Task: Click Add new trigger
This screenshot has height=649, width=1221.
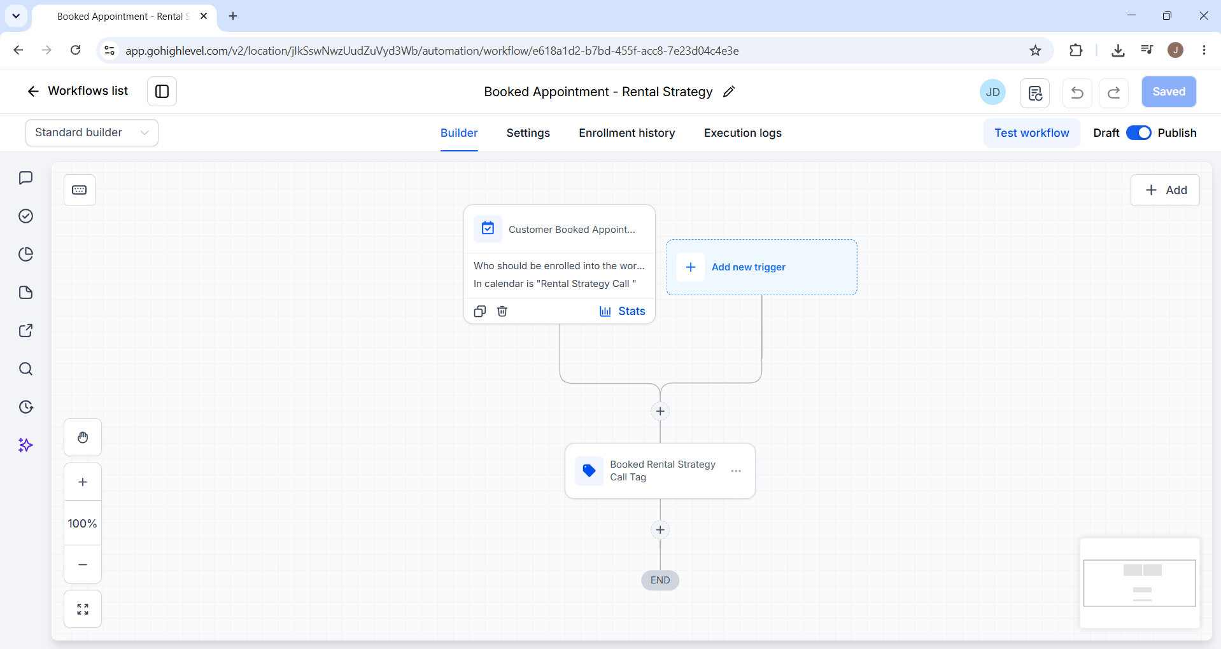Action: [x=761, y=267]
